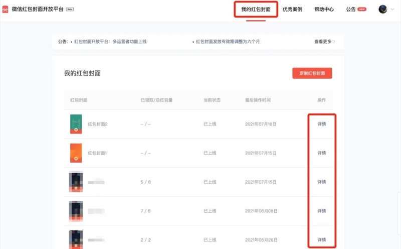Click the date 2021年07月16日
The image size is (401, 249).
[x=261, y=124]
